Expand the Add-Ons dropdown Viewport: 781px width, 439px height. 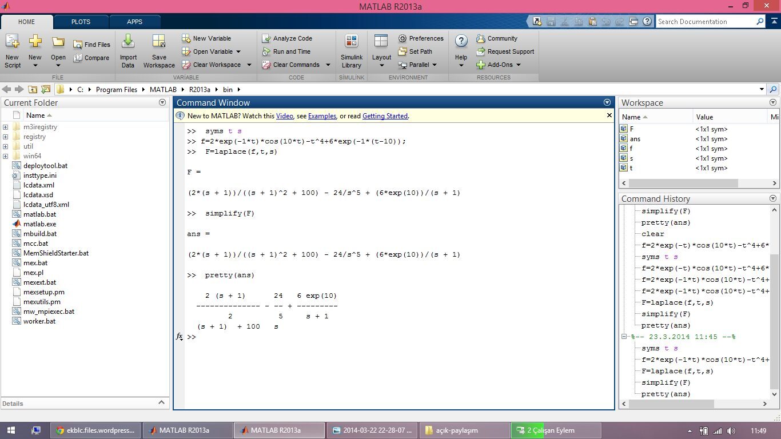point(519,65)
